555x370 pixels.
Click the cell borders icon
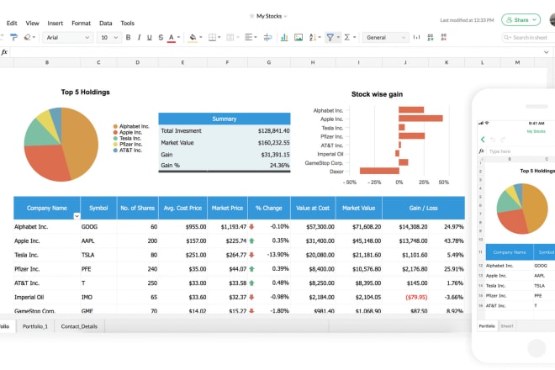(212, 37)
